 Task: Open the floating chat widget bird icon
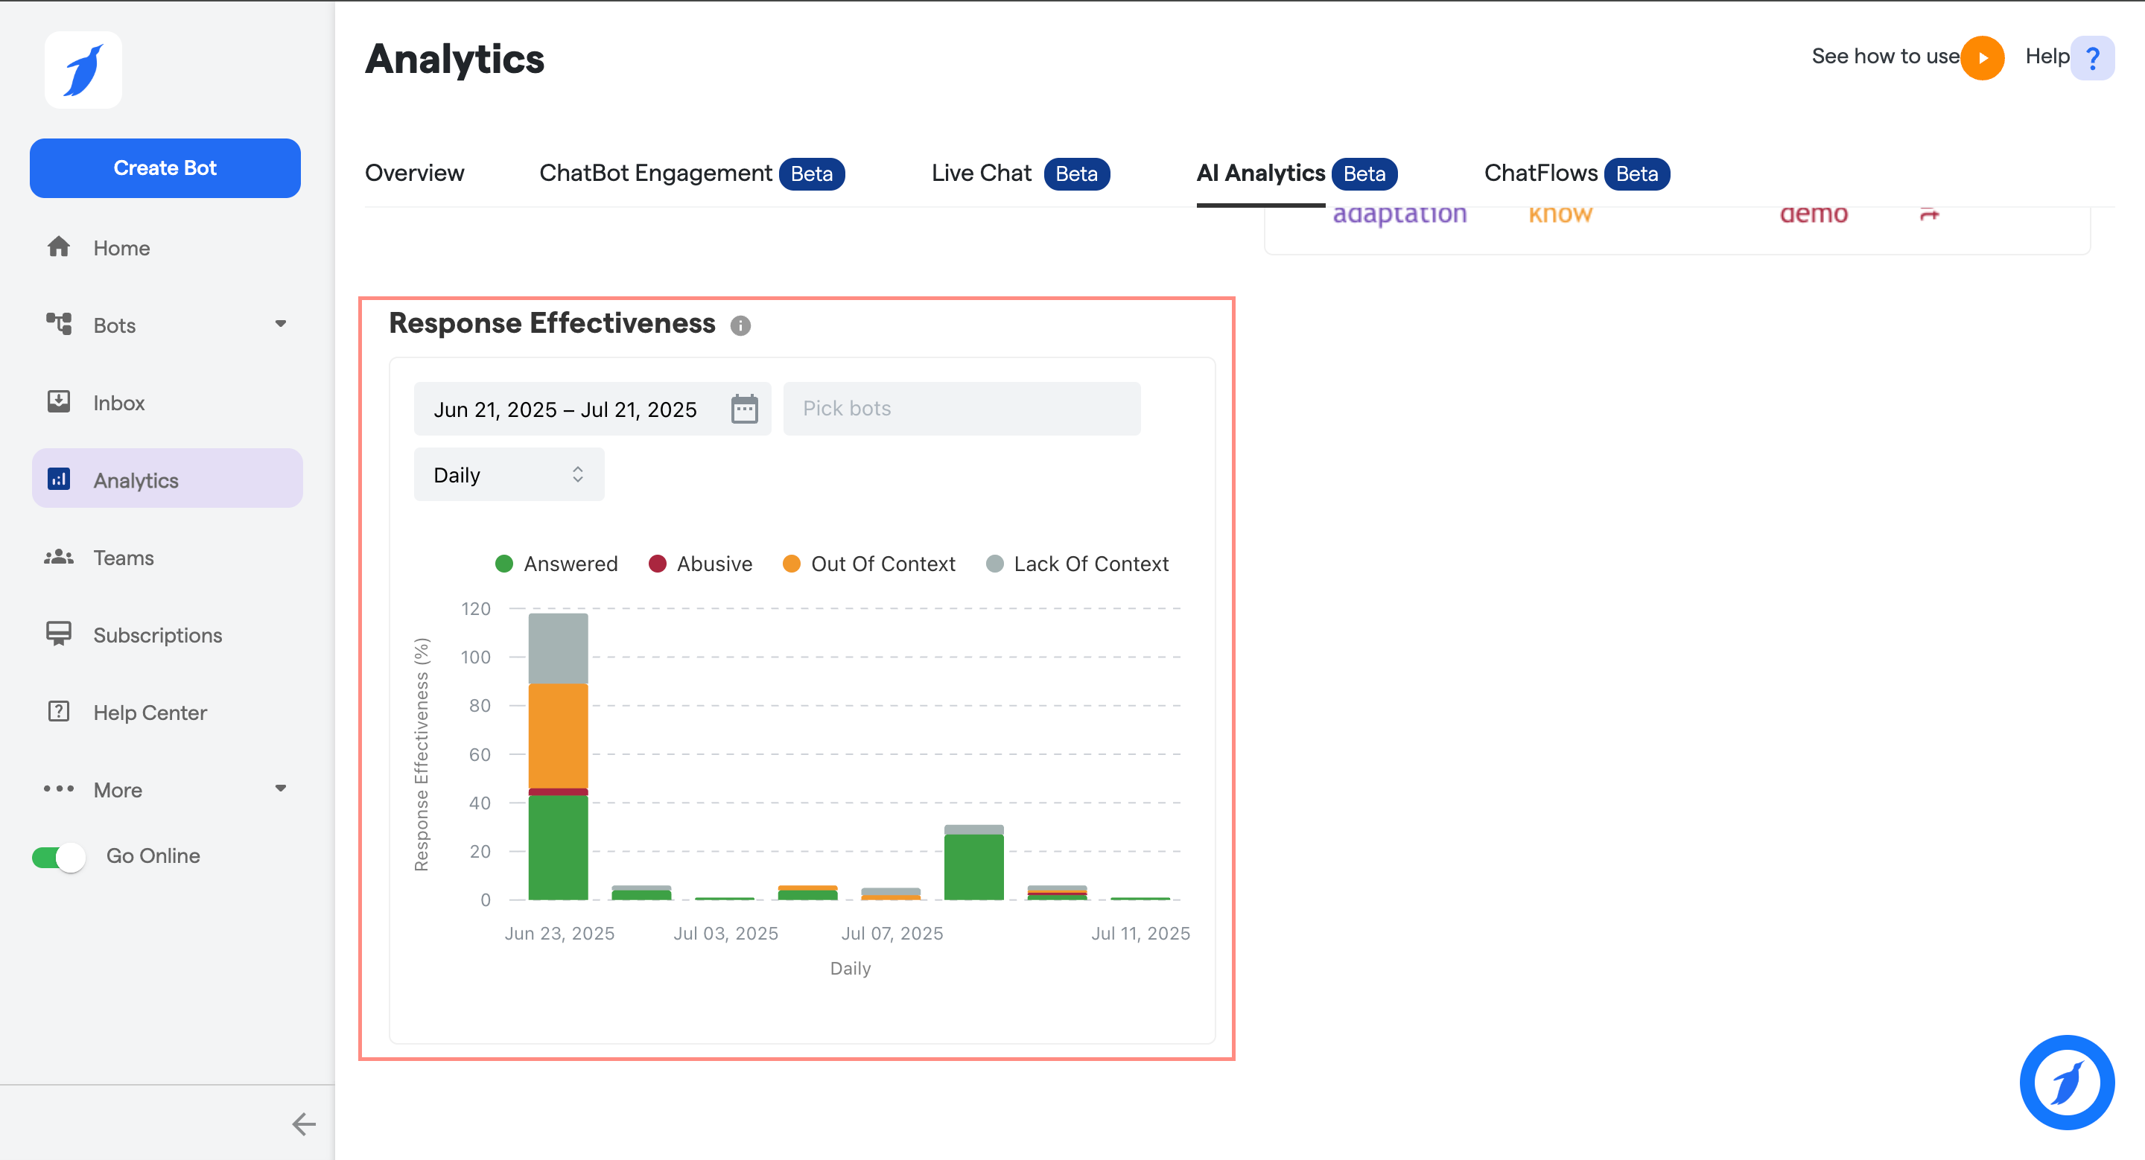[2067, 1083]
